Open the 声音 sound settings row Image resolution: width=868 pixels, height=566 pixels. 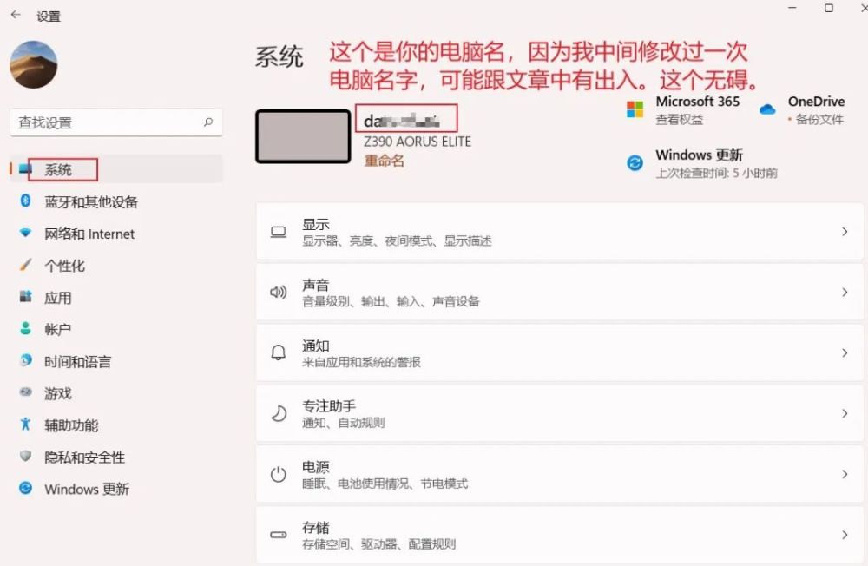[x=560, y=292]
